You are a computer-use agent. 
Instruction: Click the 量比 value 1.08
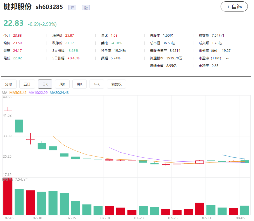point(114,35)
